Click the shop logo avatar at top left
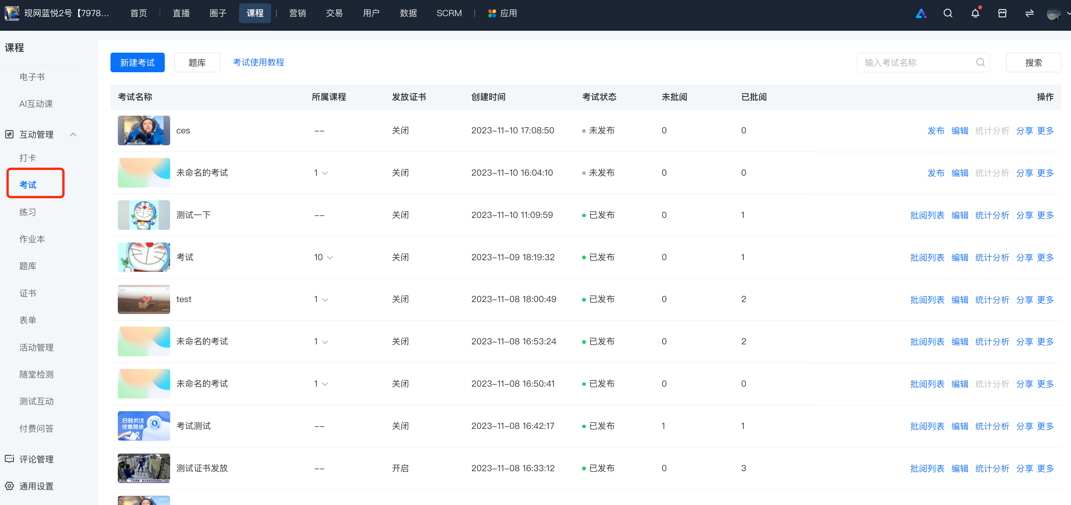This screenshot has height=505, width=1071. pyautogui.click(x=12, y=13)
